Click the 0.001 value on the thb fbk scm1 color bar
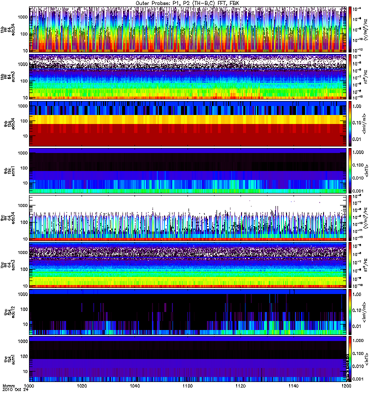Image resolution: width=375 pixels, height=400 pixels. [358, 191]
